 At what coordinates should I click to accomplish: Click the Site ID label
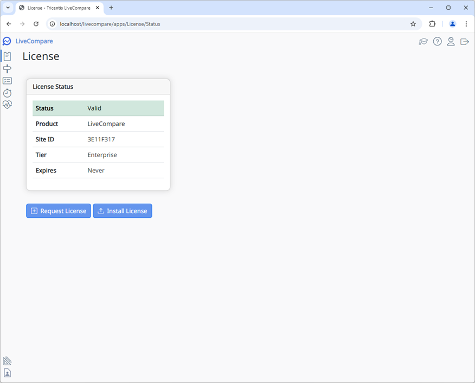tap(45, 139)
